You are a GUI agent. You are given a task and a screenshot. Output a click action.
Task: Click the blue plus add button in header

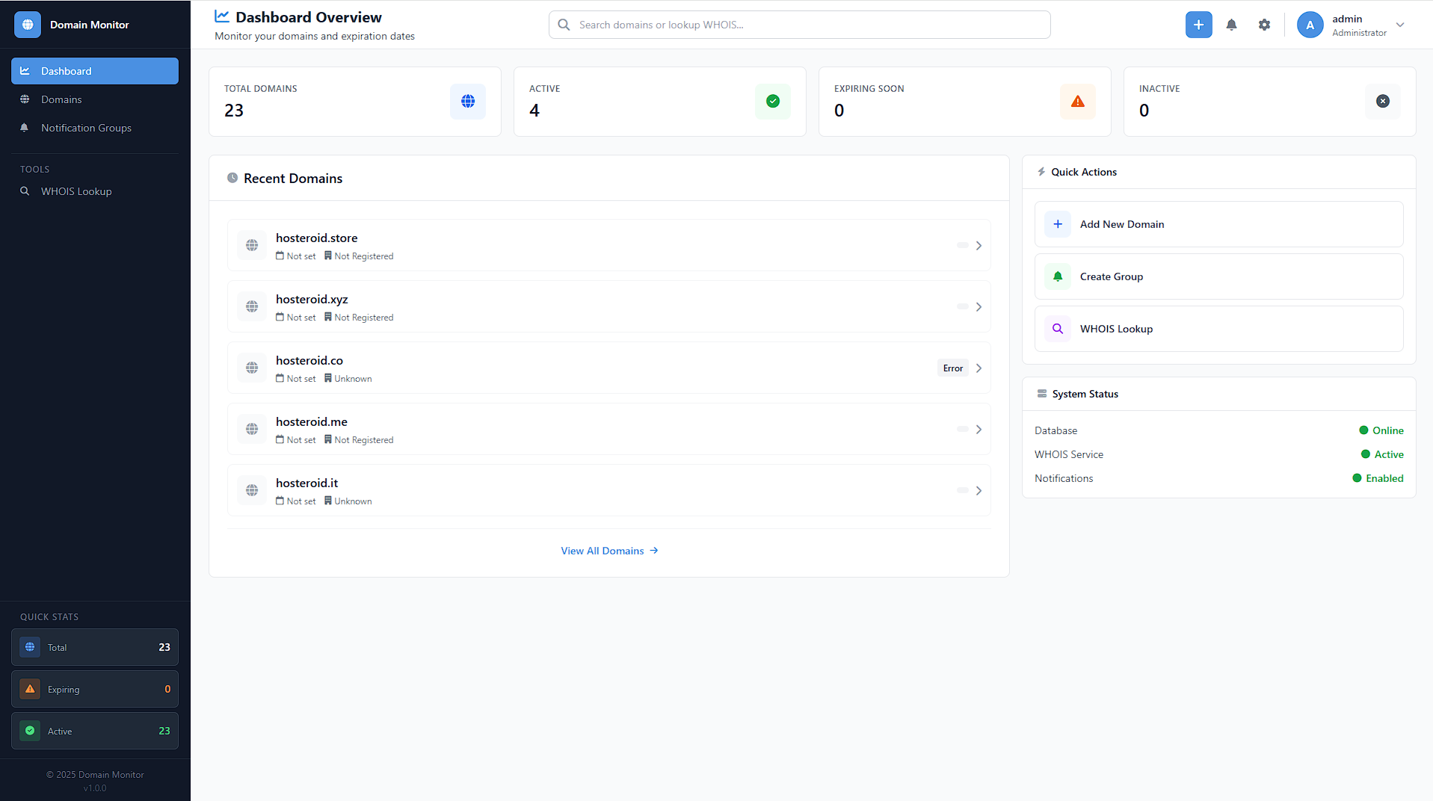[1198, 25]
